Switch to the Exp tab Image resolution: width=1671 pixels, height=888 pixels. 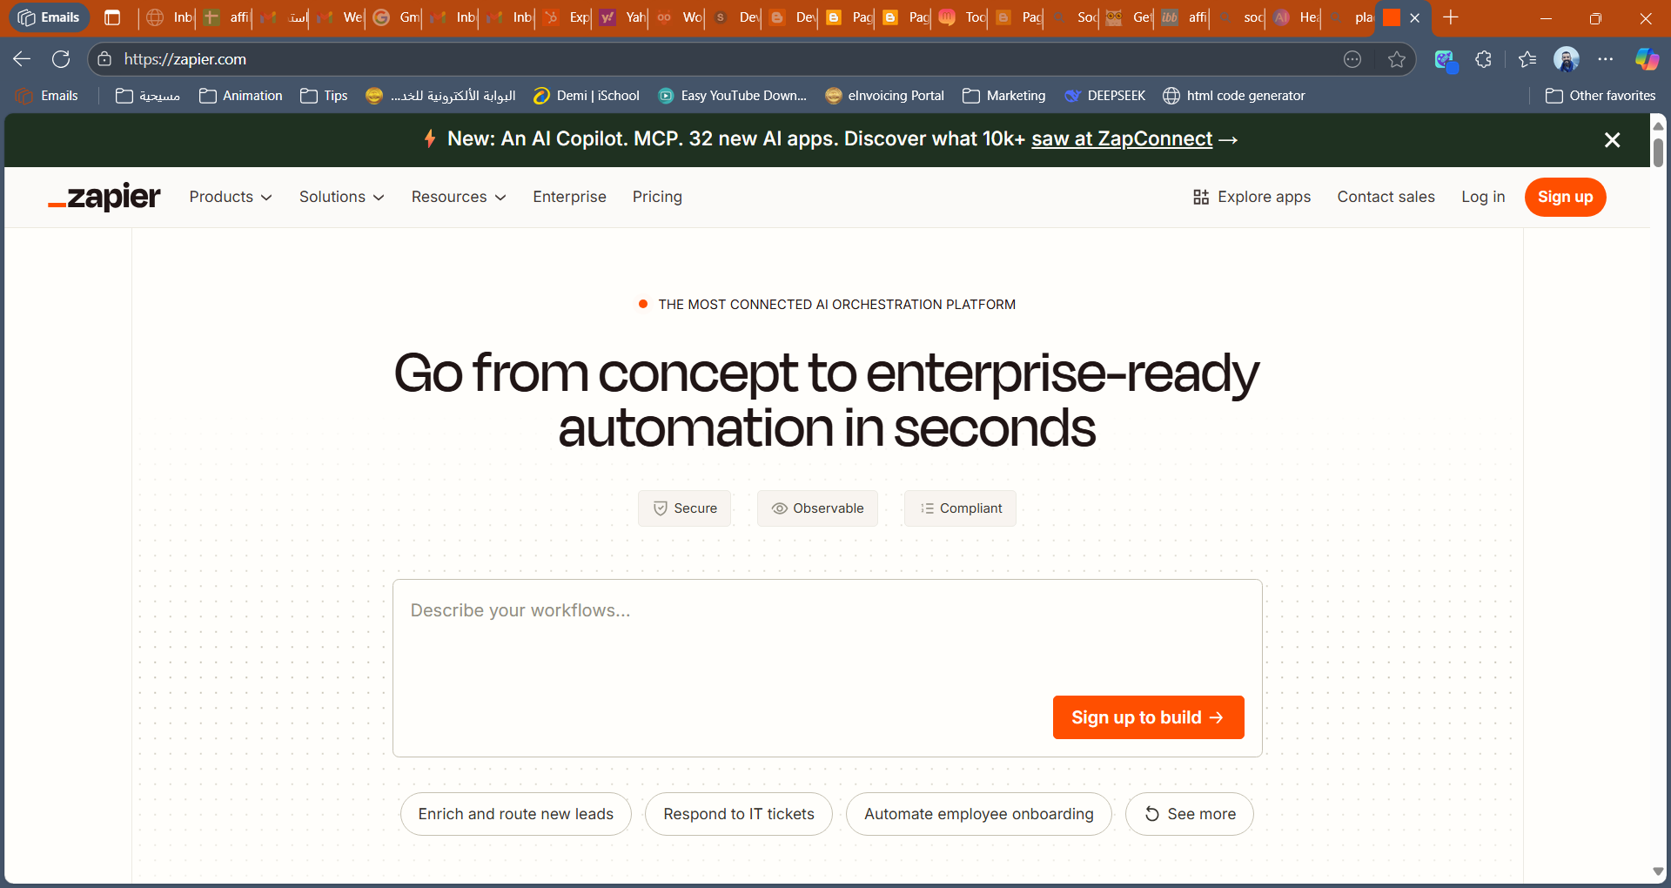pos(566,17)
